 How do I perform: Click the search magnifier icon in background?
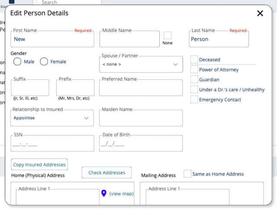click(x=36, y=2)
